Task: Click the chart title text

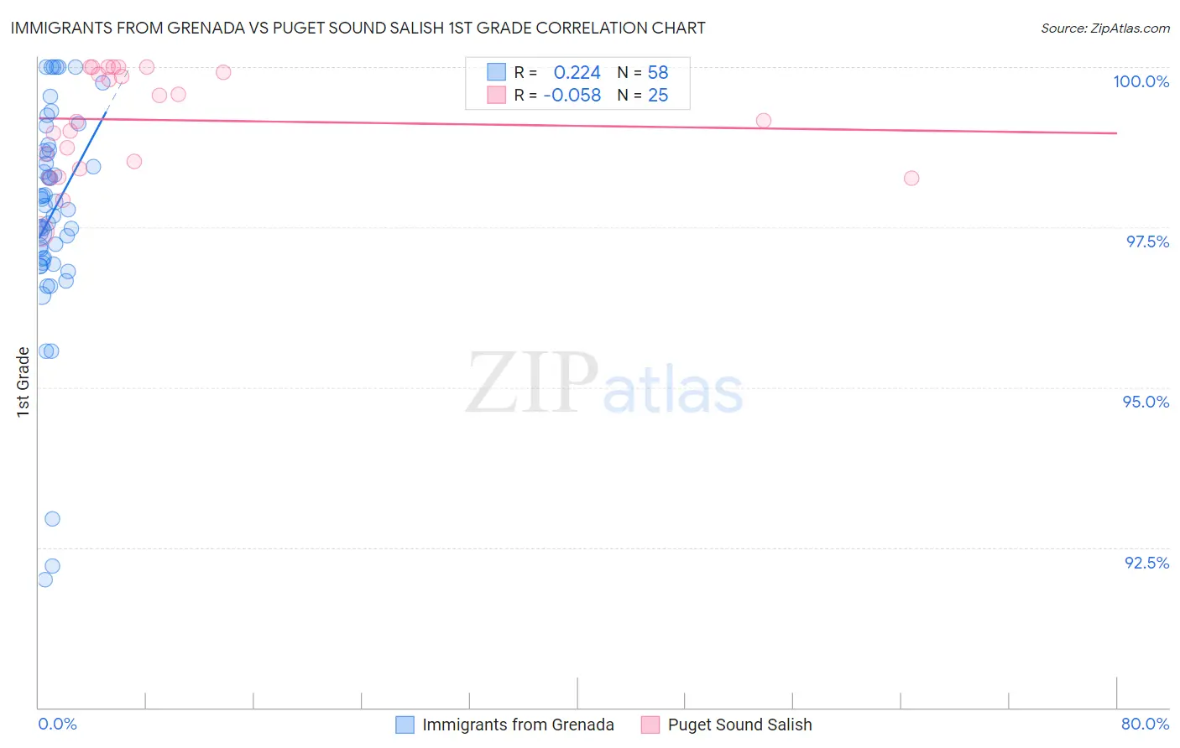Action: pyautogui.click(x=358, y=29)
